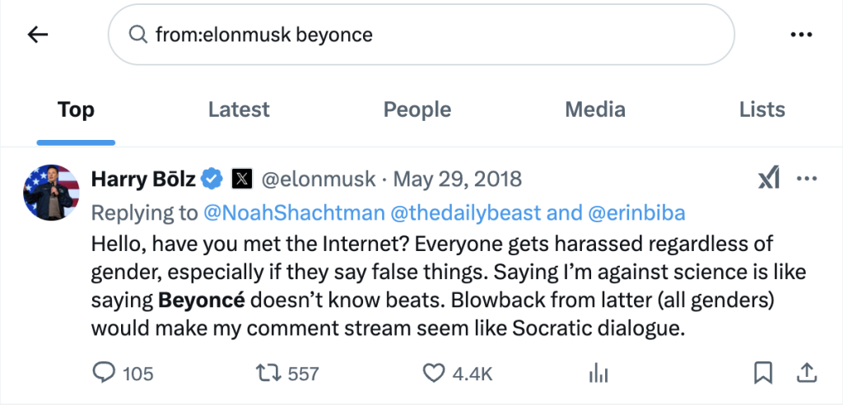
Task: Switch to the People tab
Action: pos(417,109)
